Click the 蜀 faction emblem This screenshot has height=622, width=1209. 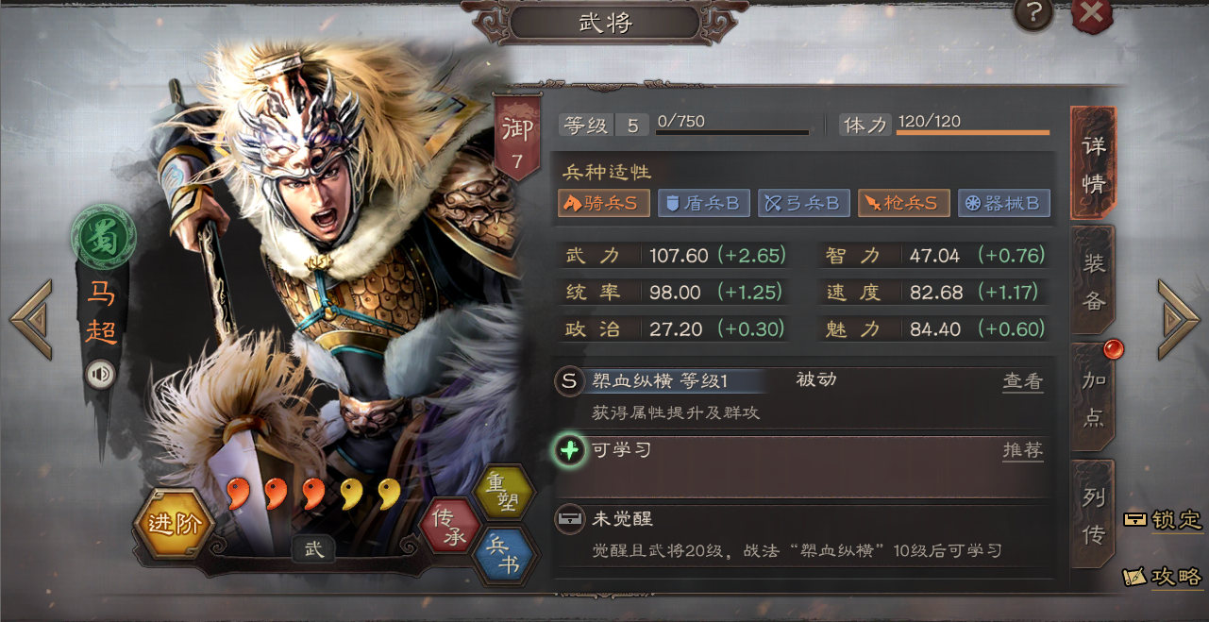(x=102, y=237)
